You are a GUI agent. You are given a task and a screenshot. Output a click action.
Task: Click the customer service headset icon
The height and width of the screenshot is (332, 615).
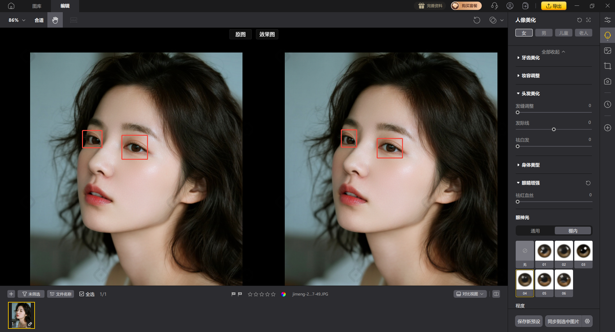[494, 6]
